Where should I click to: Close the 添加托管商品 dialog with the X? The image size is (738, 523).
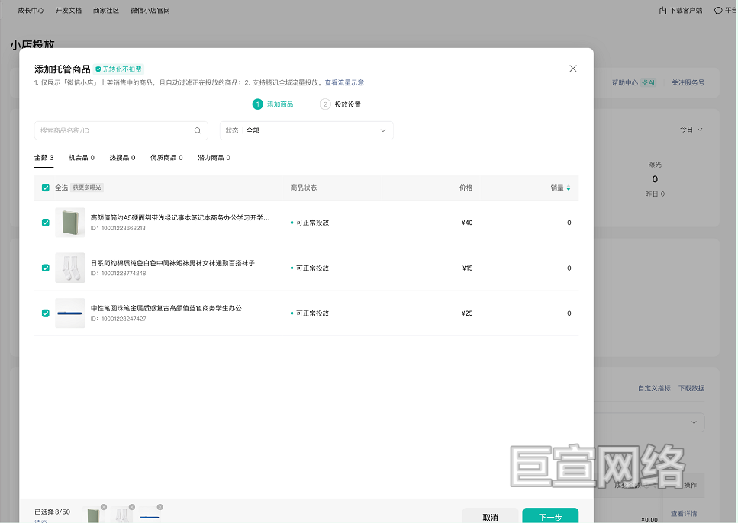coord(573,69)
